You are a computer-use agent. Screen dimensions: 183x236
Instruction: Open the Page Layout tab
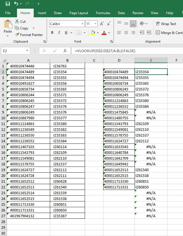79,13
